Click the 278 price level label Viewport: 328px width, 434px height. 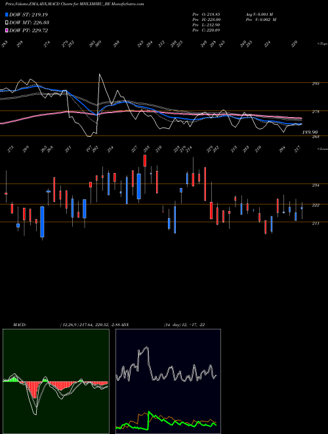316,112
